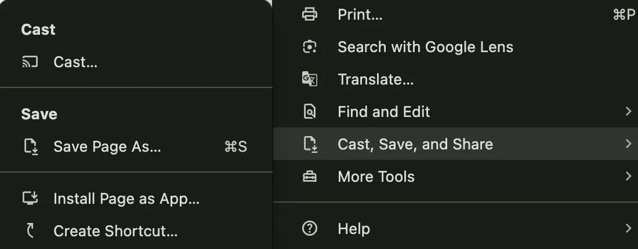Open the Find and Edit submenu
The height and width of the screenshot is (249, 638).
(455, 112)
